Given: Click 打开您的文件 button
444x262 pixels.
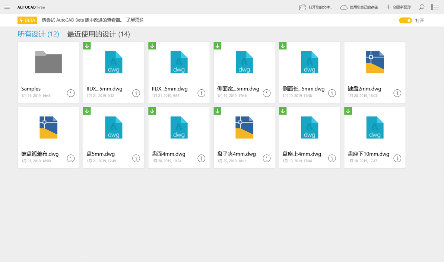Looking at the screenshot, I should [x=316, y=7].
